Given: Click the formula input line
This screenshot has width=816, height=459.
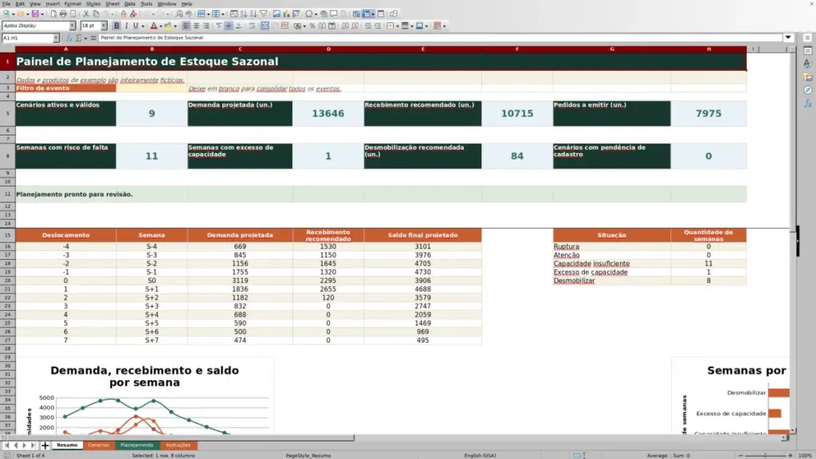Looking at the screenshot, I should 440,38.
